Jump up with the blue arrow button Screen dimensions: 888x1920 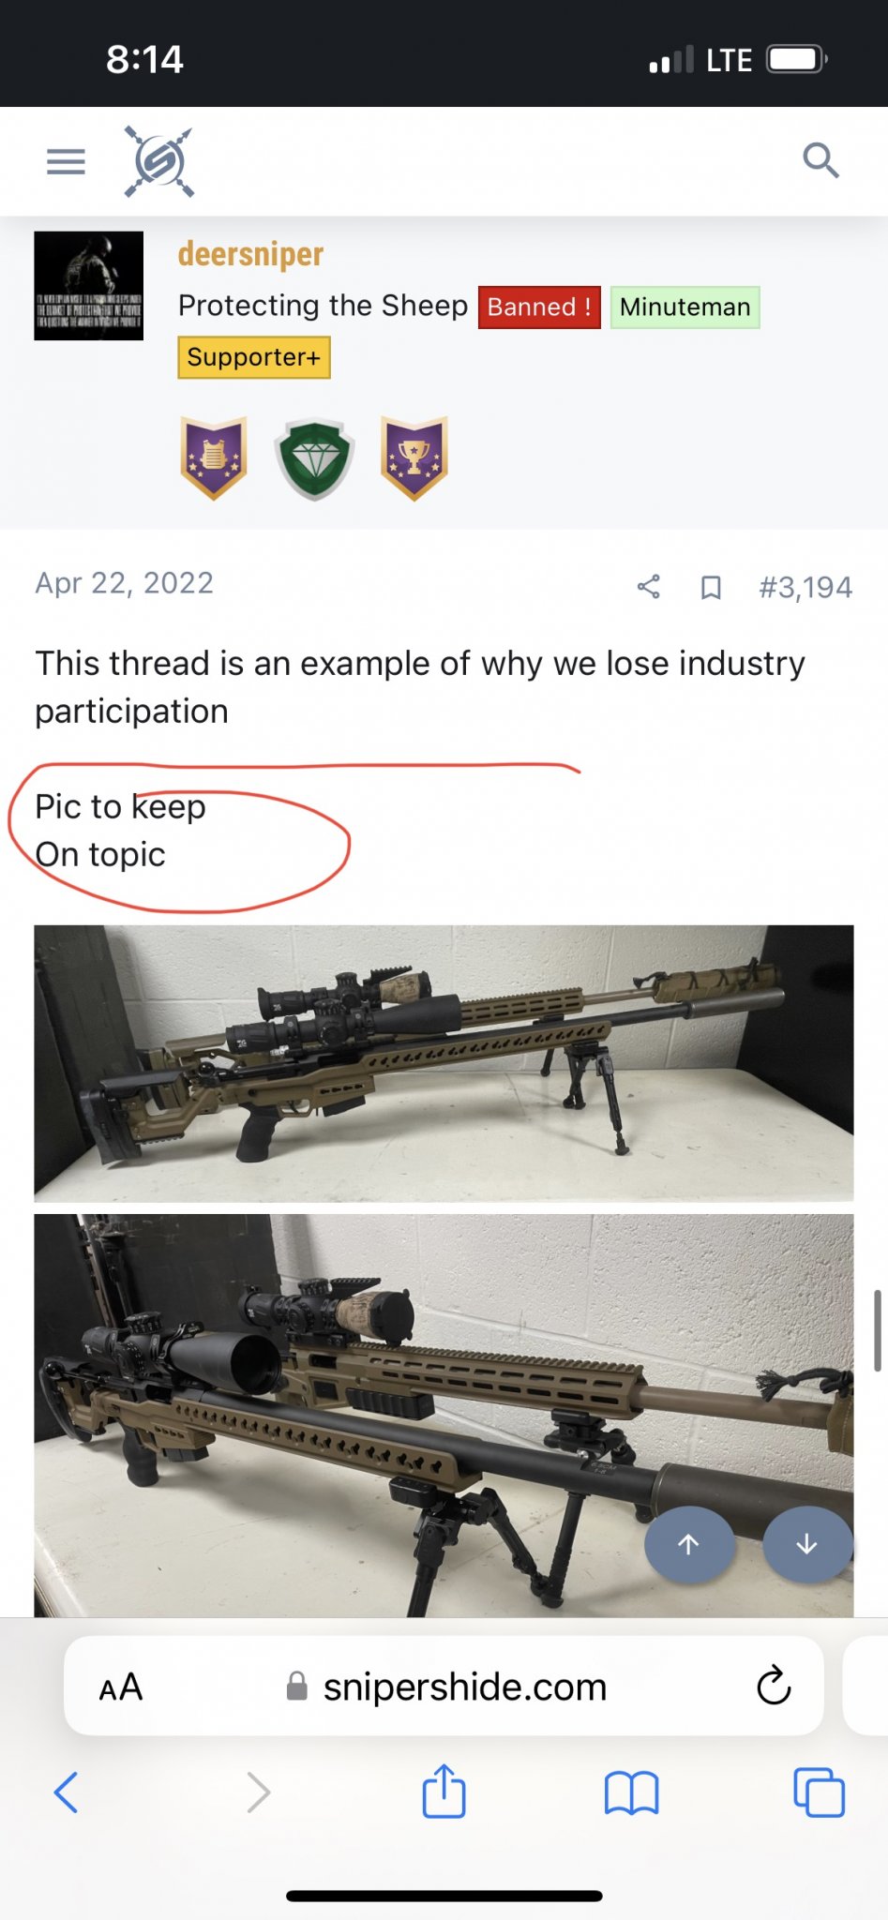click(689, 1545)
